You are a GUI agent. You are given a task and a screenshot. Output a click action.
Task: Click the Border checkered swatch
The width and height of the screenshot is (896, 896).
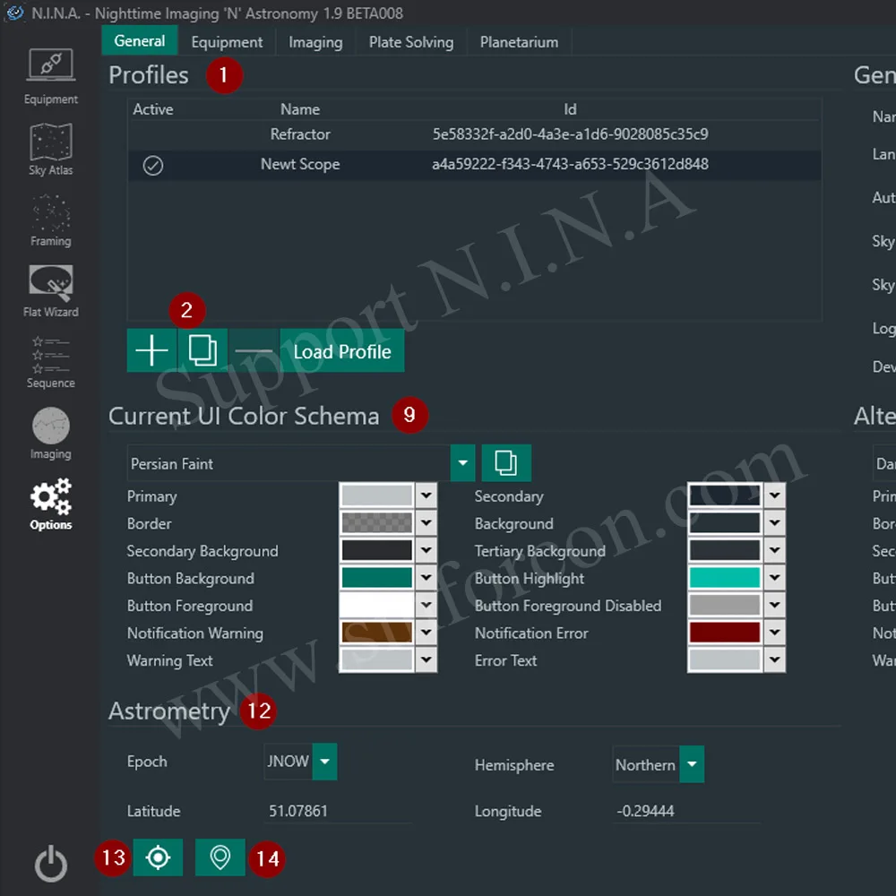click(x=376, y=522)
